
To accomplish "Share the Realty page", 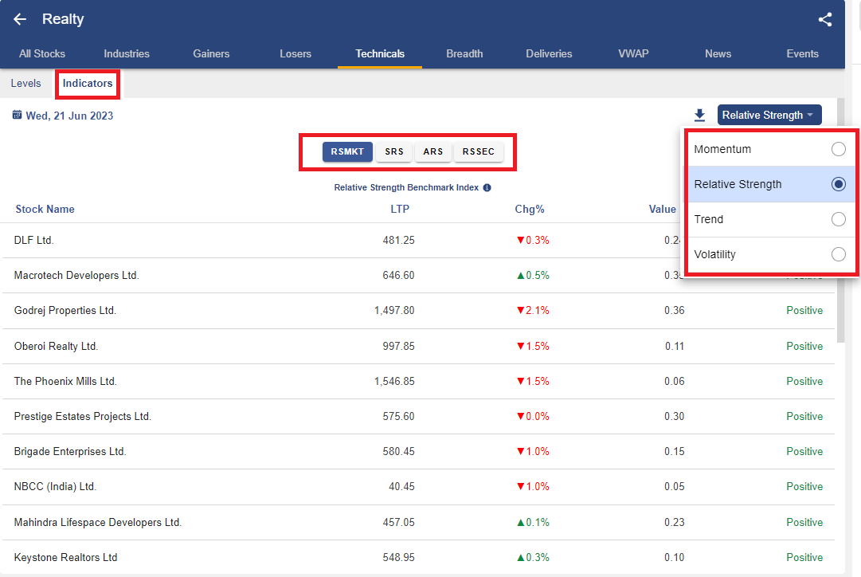I will pos(824,19).
